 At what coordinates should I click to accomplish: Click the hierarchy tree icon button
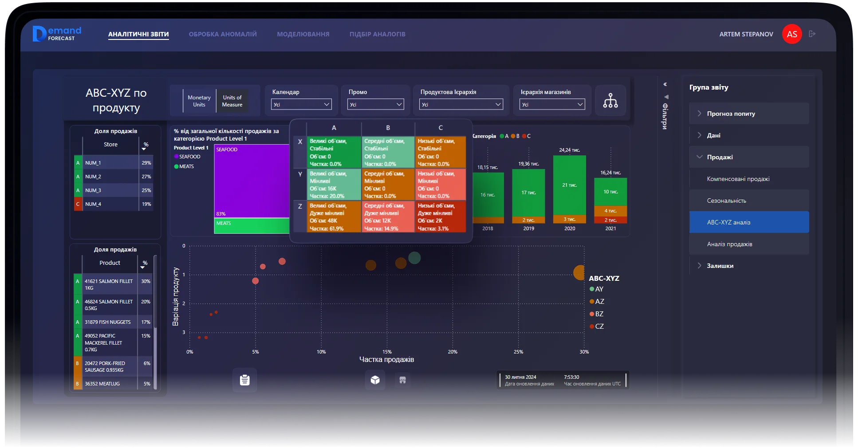[610, 101]
